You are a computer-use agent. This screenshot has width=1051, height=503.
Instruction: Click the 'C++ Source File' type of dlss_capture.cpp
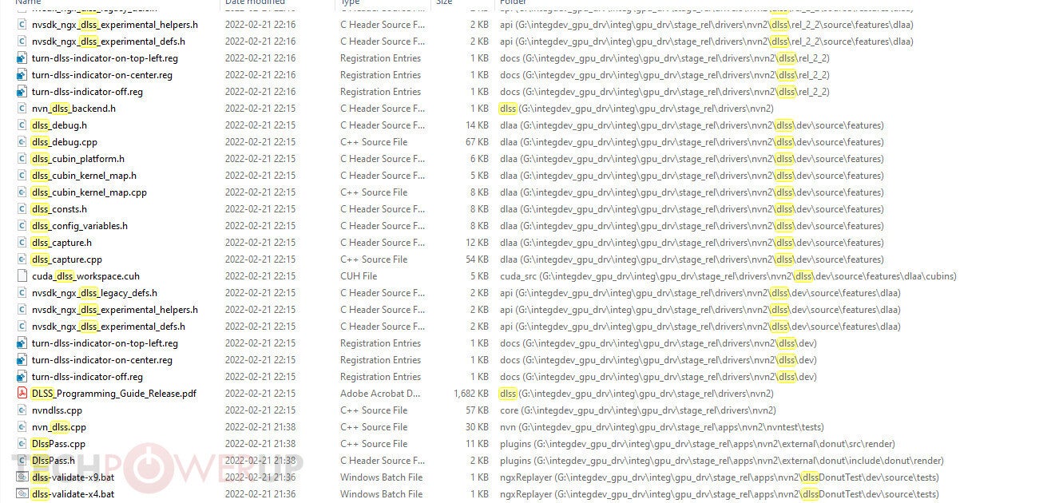pos(373,259)
